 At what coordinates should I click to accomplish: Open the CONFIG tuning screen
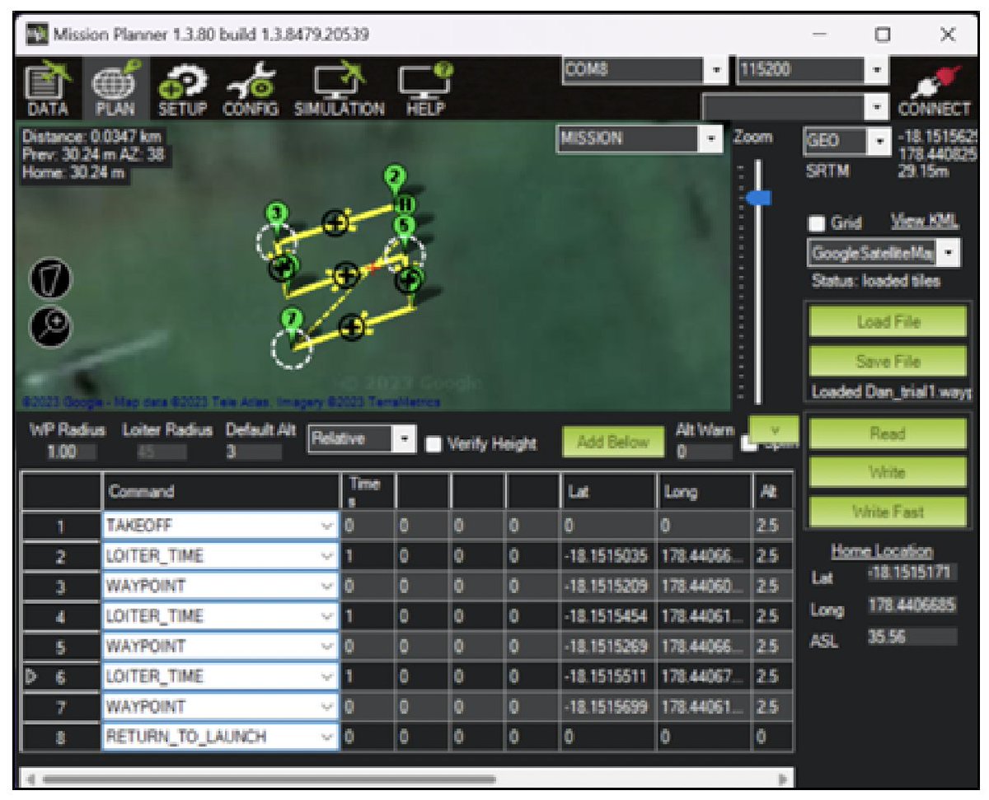coord(251,89)
